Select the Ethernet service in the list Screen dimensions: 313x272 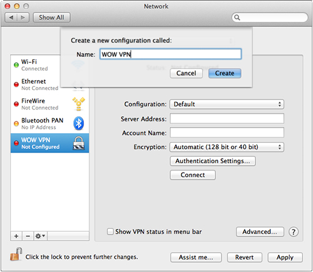(36, 84)
